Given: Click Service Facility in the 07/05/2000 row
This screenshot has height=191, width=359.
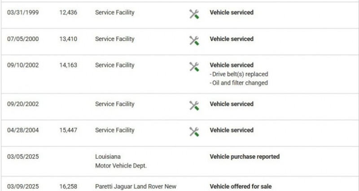Looking at the screenshot, I should [114, 39].
